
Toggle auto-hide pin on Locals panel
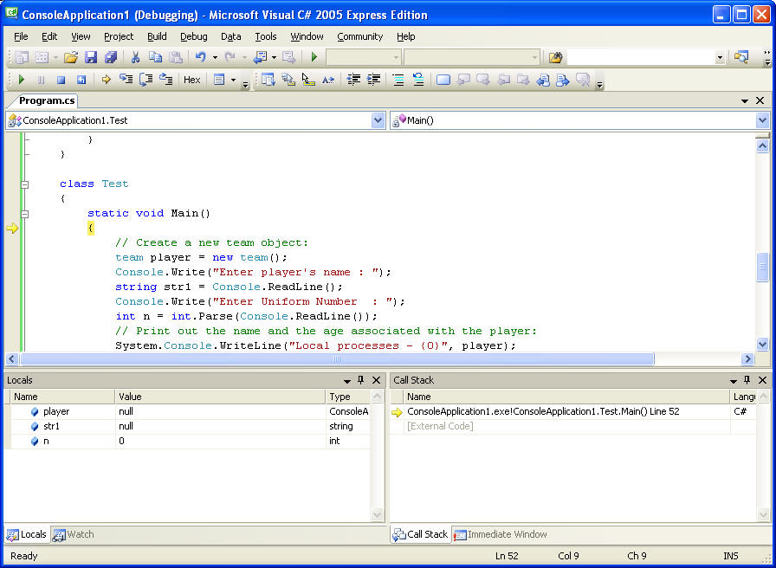point(361,380)
